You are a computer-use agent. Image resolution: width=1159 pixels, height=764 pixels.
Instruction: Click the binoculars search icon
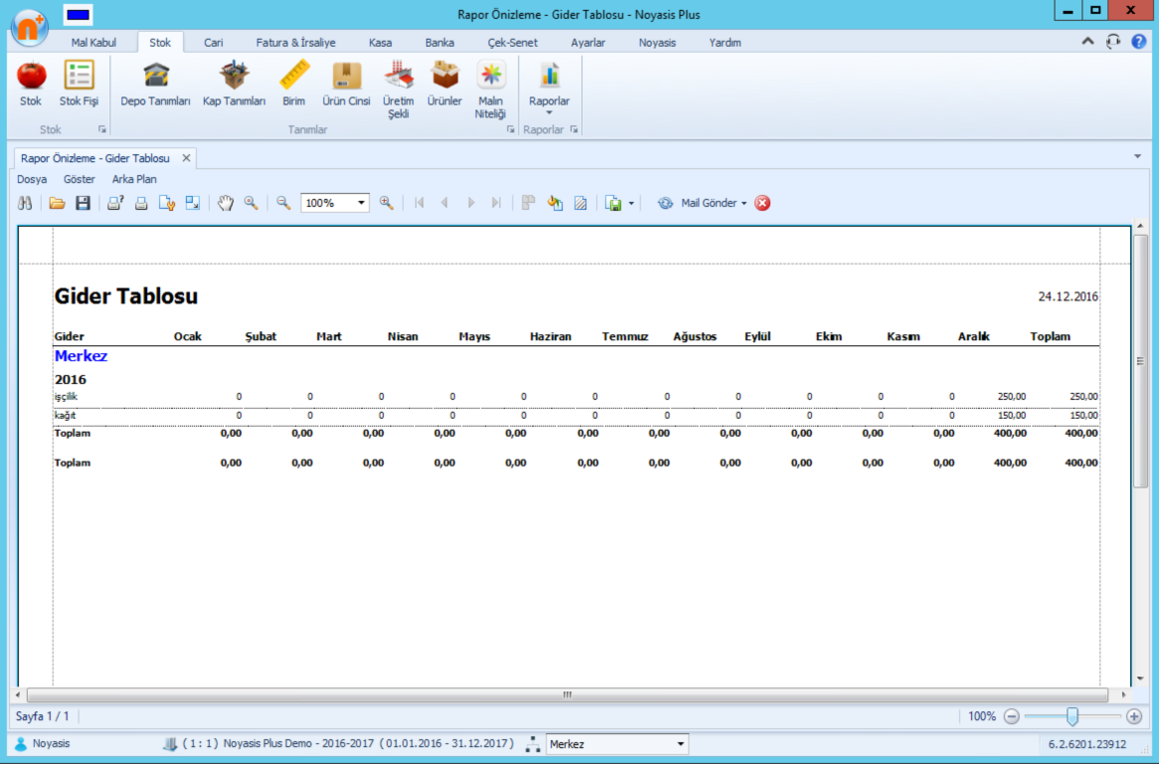point(25,203)
